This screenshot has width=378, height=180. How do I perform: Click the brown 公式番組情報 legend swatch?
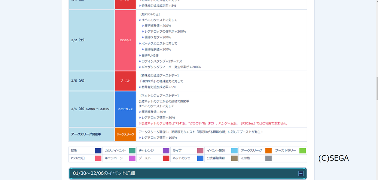[234, 159]
